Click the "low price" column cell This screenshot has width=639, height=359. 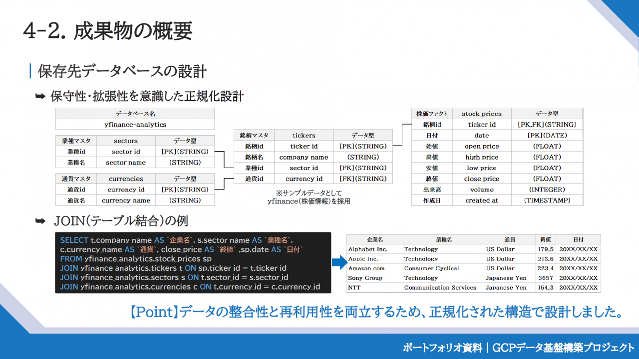tap(482, 168)
